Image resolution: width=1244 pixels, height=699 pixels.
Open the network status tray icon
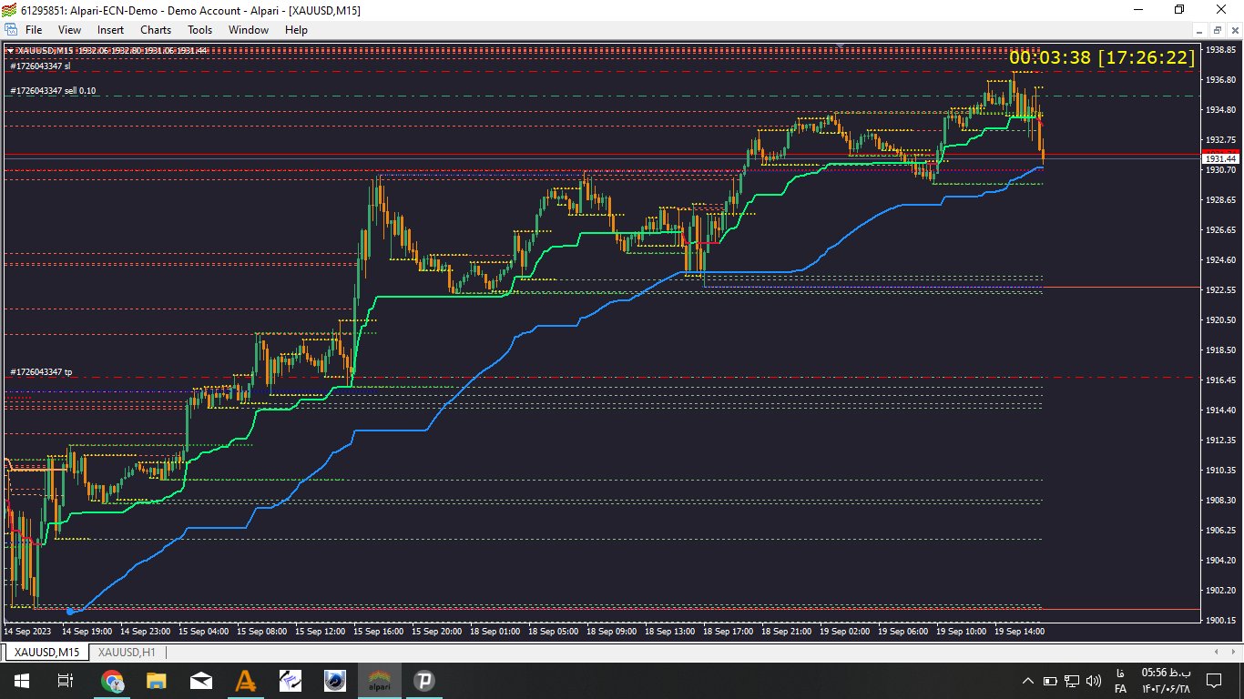[1072, 681]
